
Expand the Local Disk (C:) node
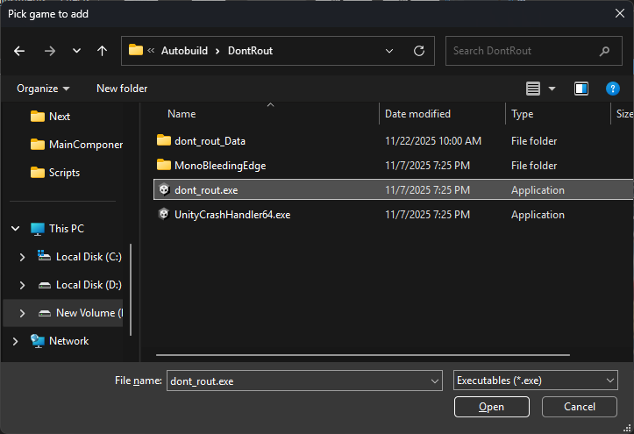pyautogui.click(x=23, y=257)
